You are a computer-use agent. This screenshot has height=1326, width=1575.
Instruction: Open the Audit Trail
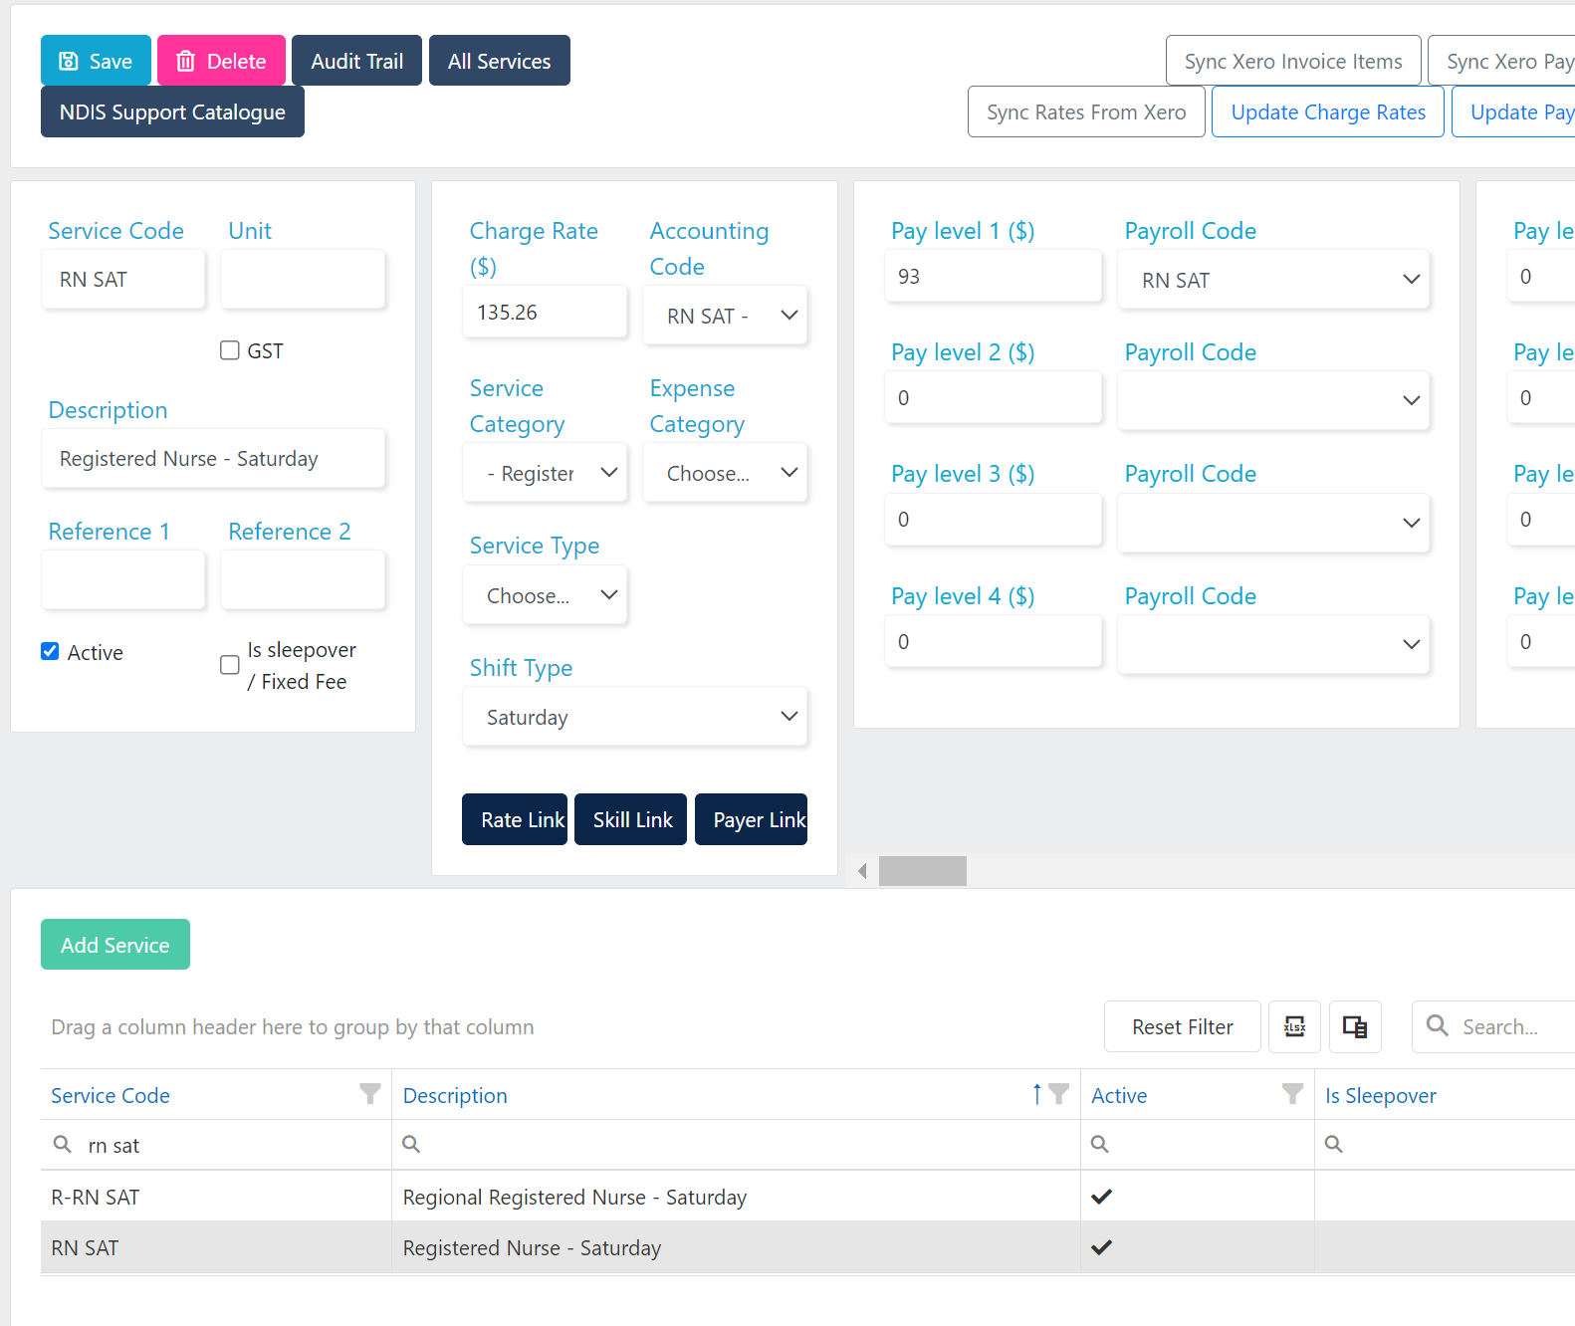pyautogui.click(x=356, y=61)
